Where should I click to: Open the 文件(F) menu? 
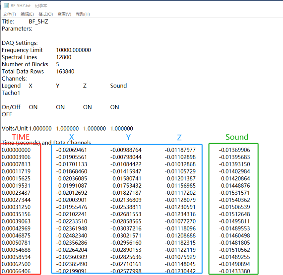(9, 14)
